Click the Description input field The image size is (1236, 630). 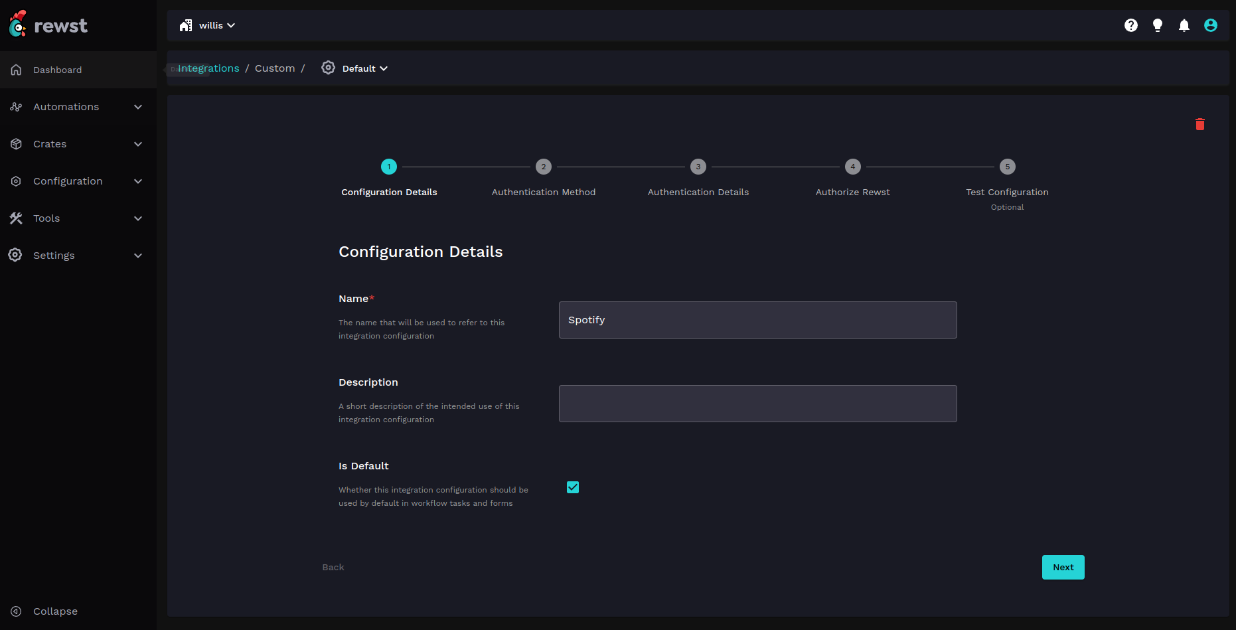point(757,404)
